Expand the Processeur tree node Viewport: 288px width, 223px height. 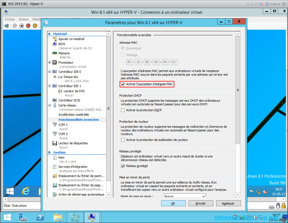50,62
